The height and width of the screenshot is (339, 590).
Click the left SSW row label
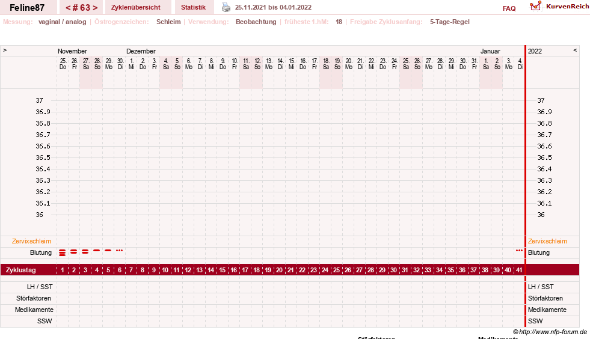tap(45, 322)
